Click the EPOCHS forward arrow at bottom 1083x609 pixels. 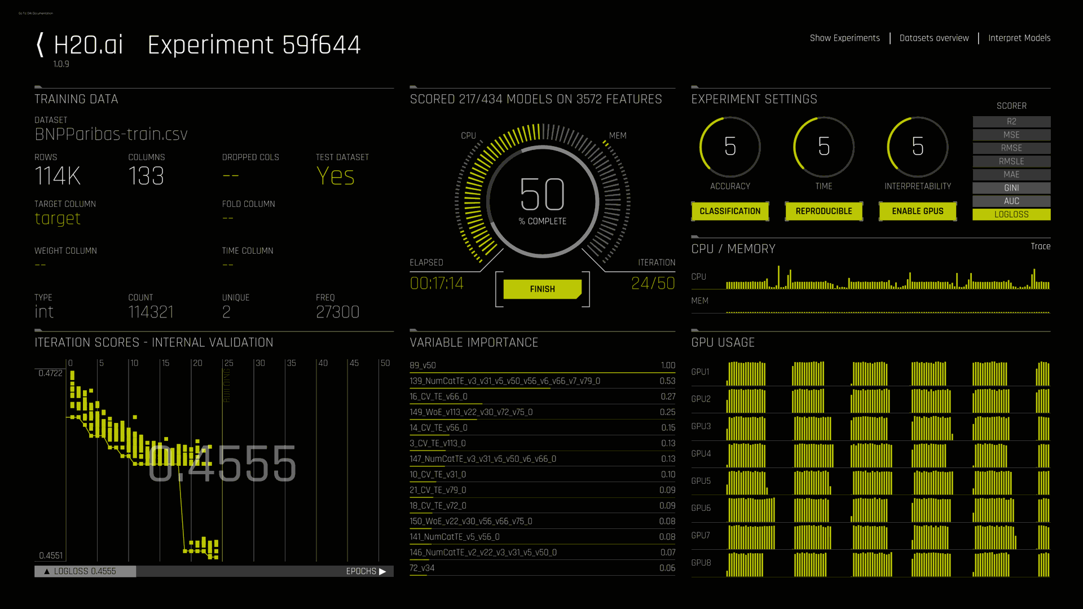coord(384,571)
